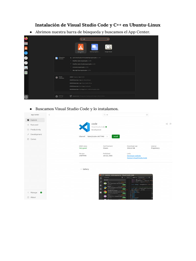Select Armenian Apostrophe character result

pos(79,67)
